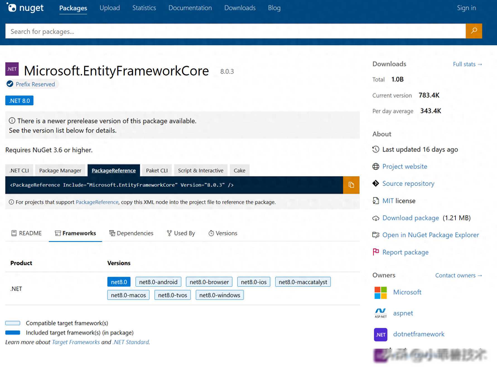497x371 pixels.
Task: Click the clock icon by Last updated
Action: tap(376, 149)
